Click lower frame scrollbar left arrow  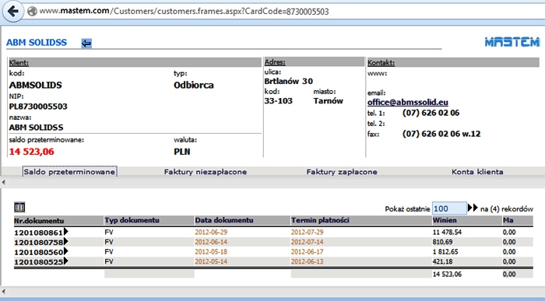click(3, 292)
